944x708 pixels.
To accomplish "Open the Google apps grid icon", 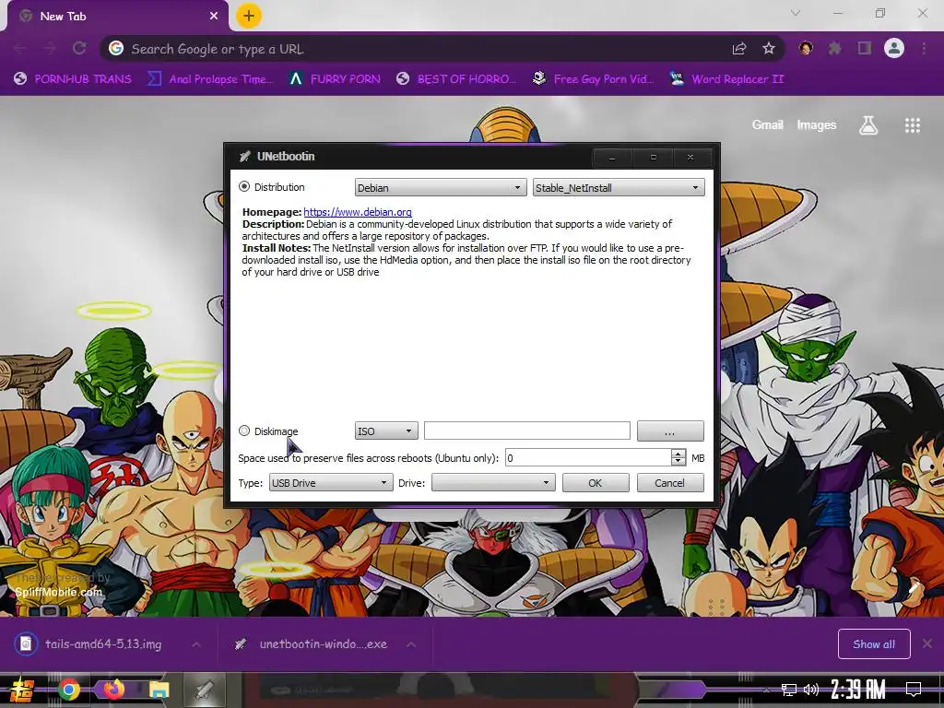I will pos(913,125).
